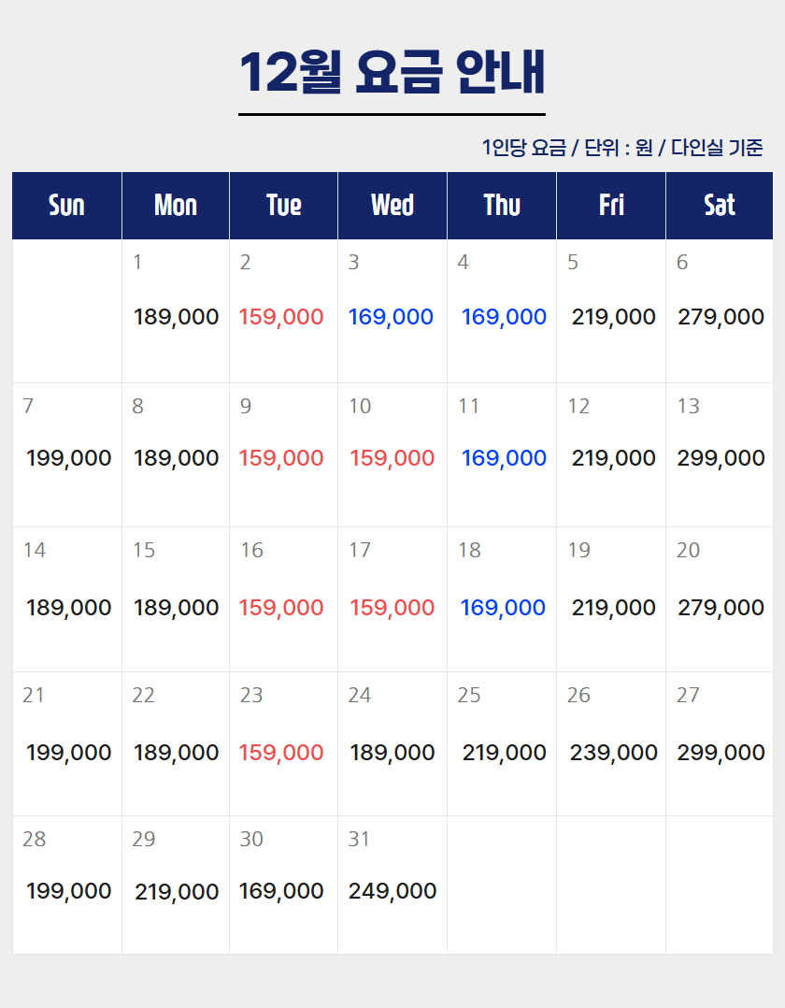The image size is (785, 1008).
Task: Select the Wed column header
Action: pos(392,206)
